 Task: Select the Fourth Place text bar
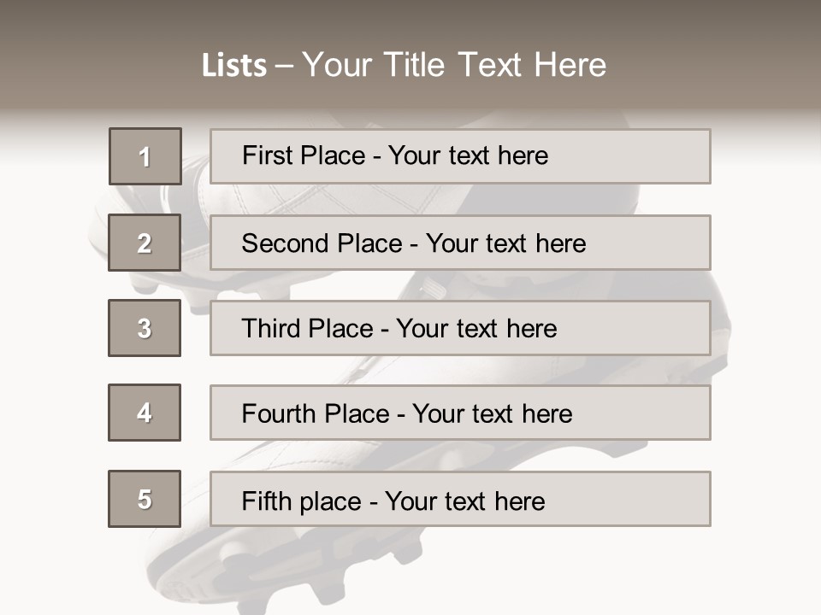pos(460,413)
